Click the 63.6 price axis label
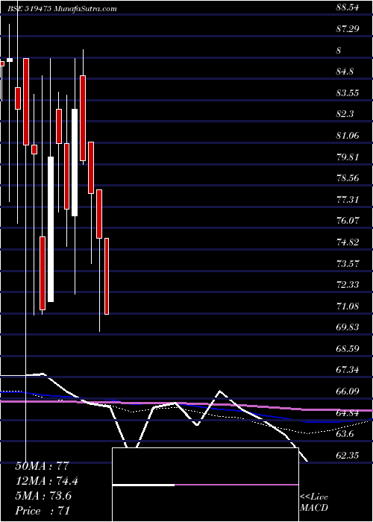Viewport: 373px width, 522px height. [345, 434]
